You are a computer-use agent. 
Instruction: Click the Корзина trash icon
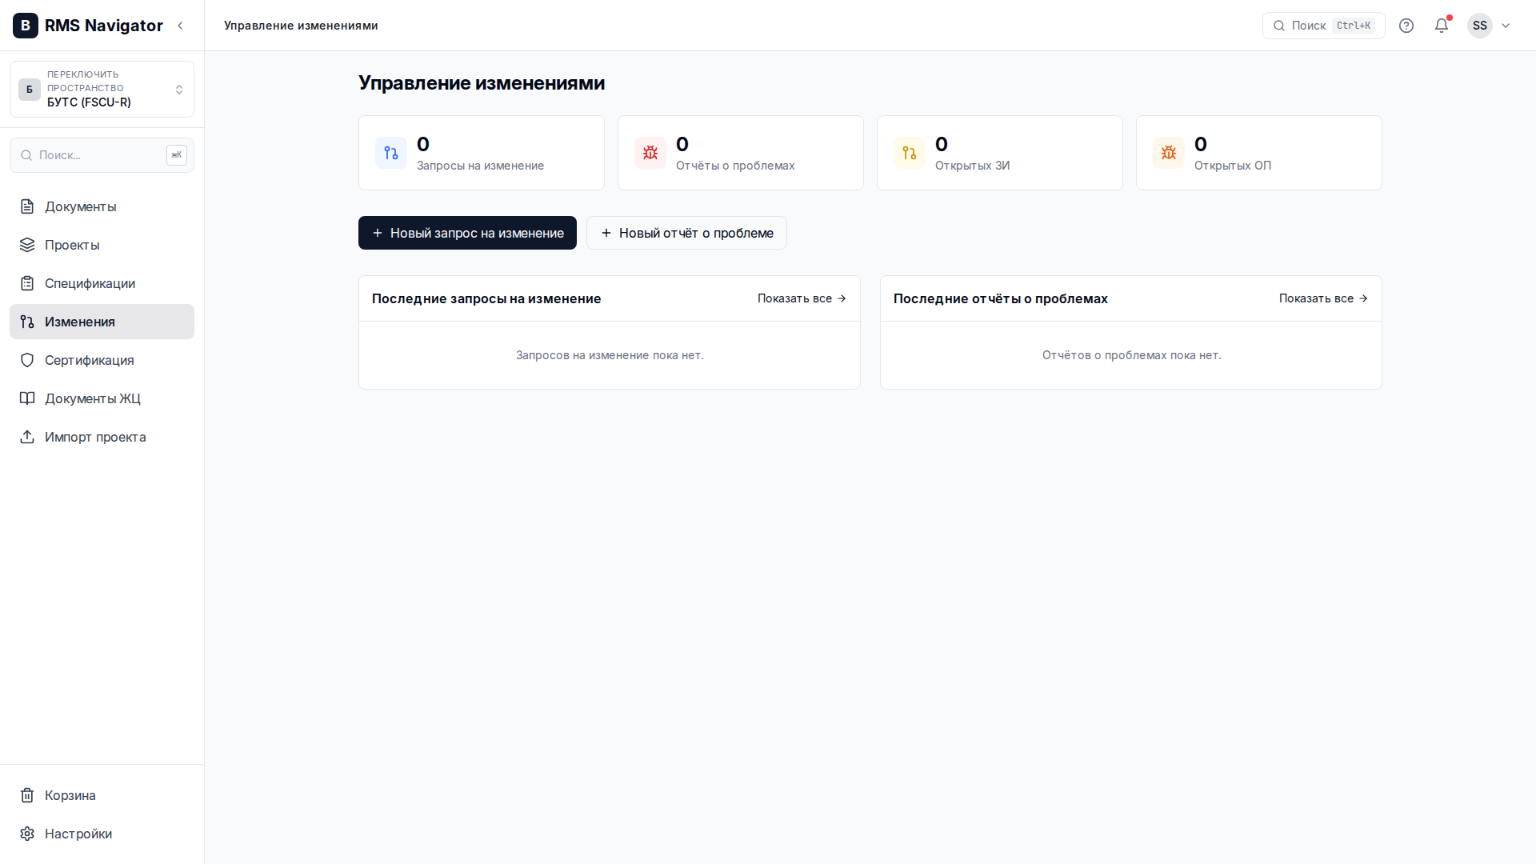click(x=27, y=795)
